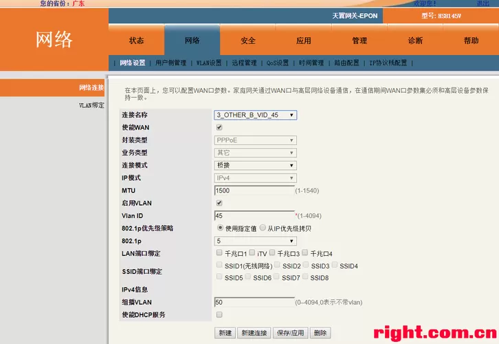Open the 应用 tab
The height and width of the screenshot is (344, 499).
pos(304,41)
